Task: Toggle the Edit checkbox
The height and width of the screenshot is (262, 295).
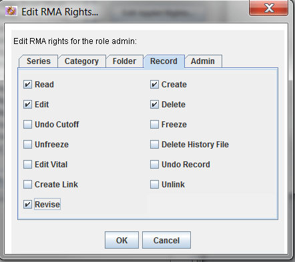Action: tap(27, 105)
